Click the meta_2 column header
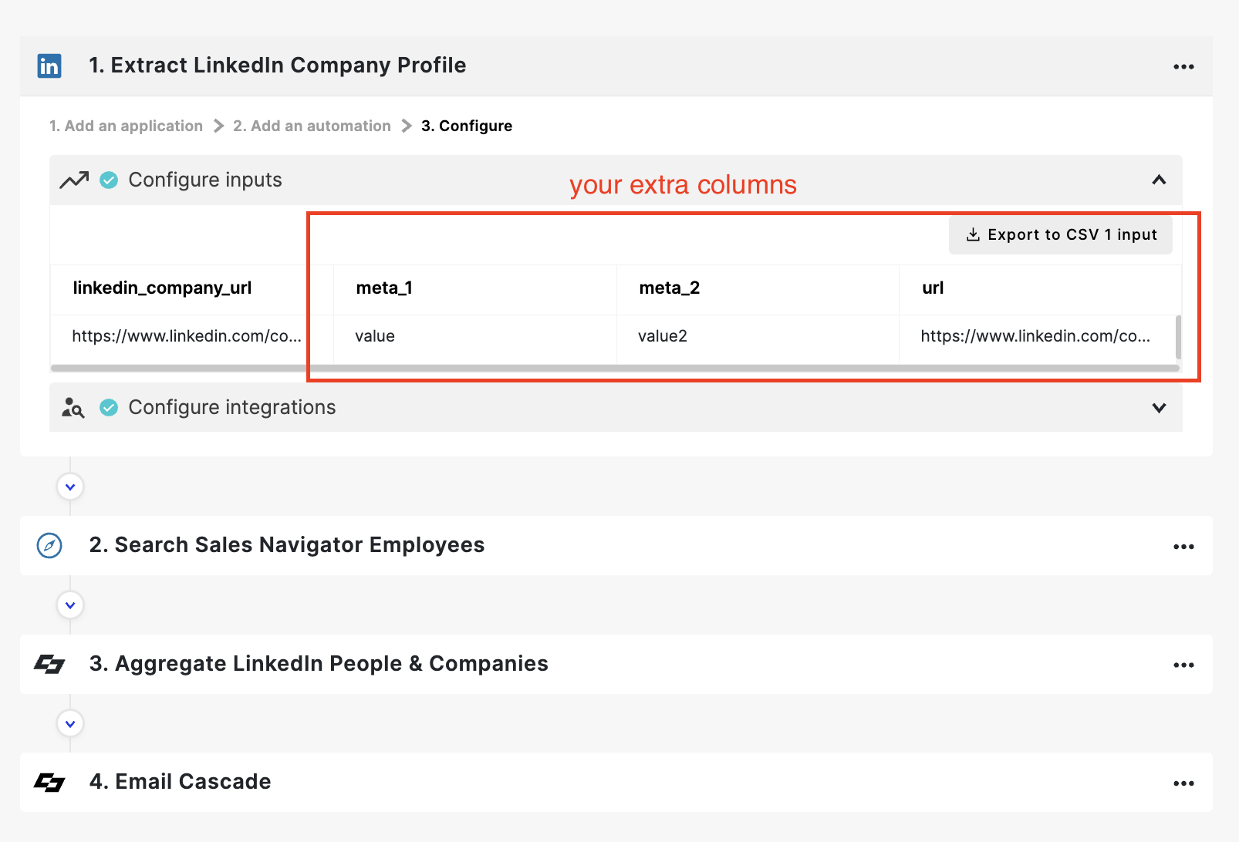 click(758, 289)
